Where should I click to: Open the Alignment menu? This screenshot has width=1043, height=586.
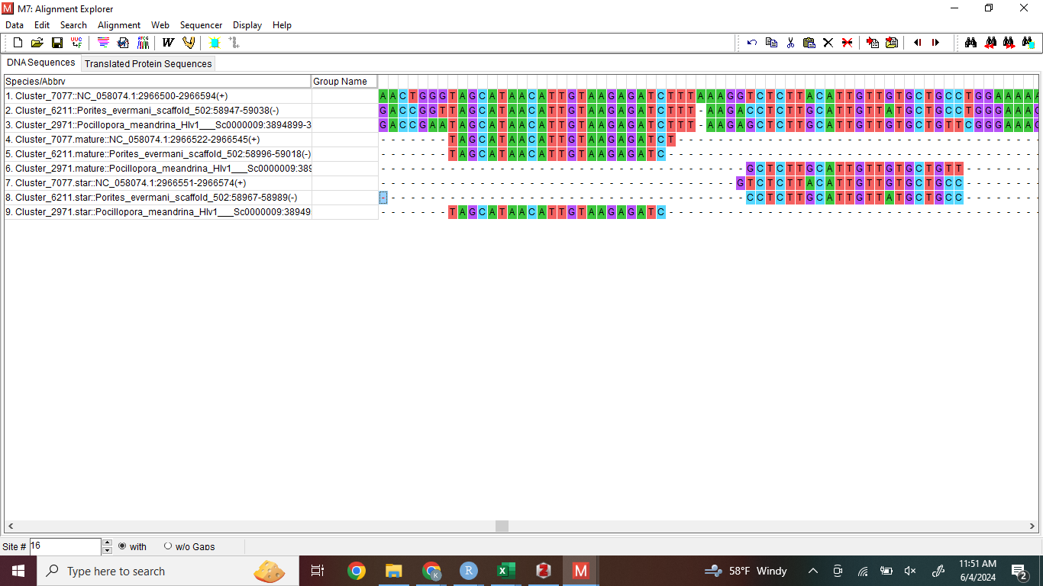(118, 25)
